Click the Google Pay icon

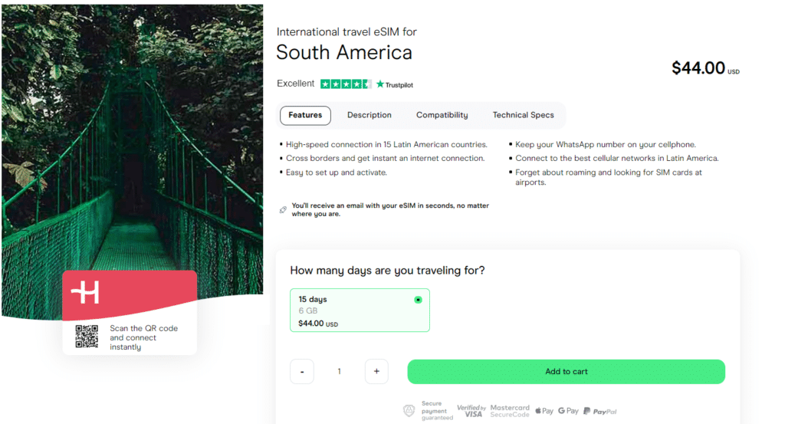[568, 411]
